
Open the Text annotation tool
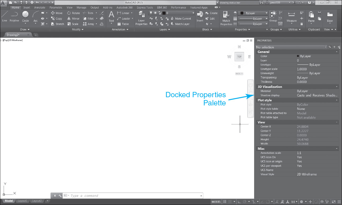(x=111, y=17)
